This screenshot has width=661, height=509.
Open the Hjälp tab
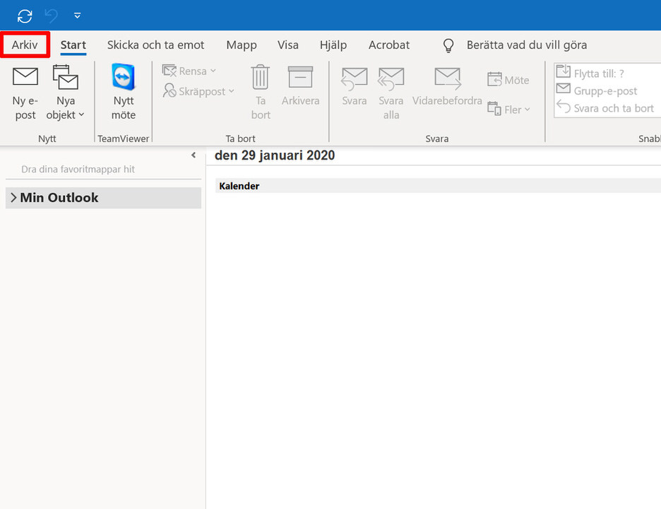tap(333, 45)
